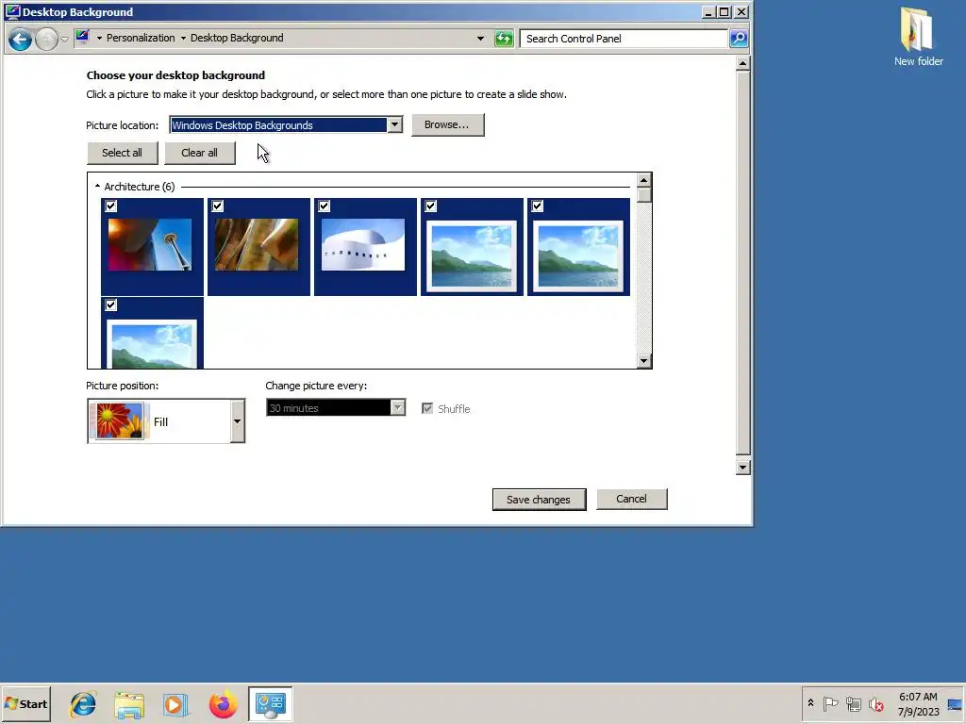Uncheck the white curved building picture
This screenshot has height=724, width=966.
pyautogui.click(x=325, y=206)
